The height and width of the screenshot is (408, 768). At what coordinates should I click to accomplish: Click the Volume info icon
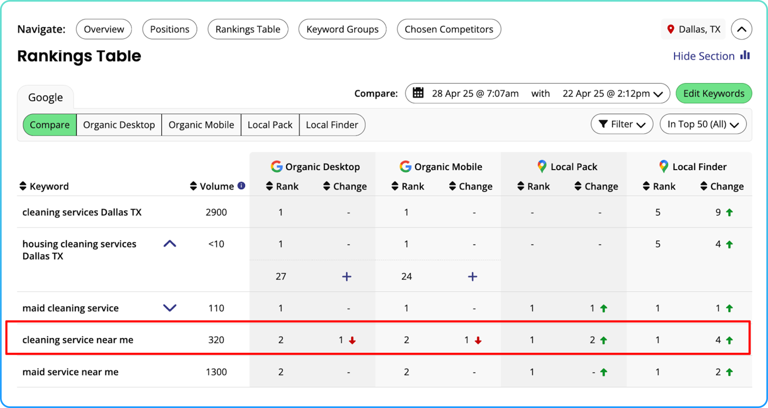[x=241, y=186]
